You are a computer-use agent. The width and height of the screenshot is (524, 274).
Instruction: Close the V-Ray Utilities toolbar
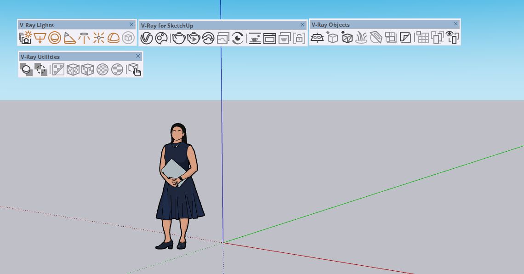[x=138, y=56]
